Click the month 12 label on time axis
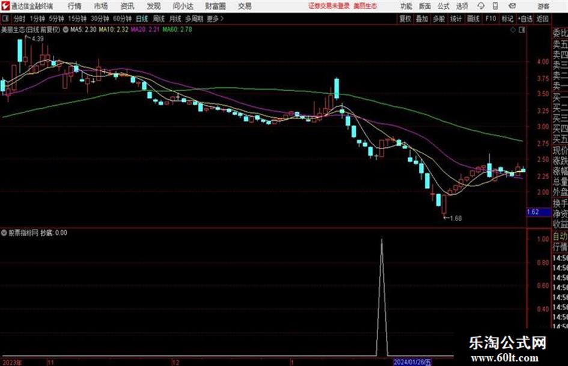 tap(176, 362)
